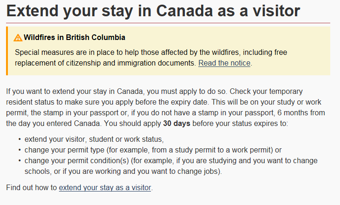Click the red divider line under the heading
340x205 pixels.
click(x=168, y=23)
